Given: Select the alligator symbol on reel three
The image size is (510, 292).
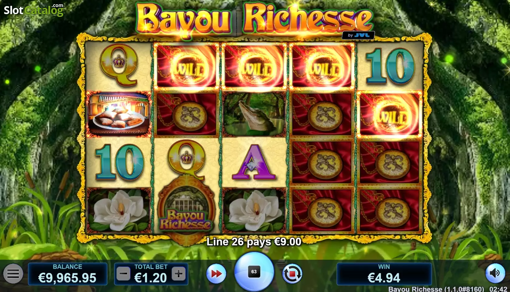Looking at the screenshot, I should (254, 114).
